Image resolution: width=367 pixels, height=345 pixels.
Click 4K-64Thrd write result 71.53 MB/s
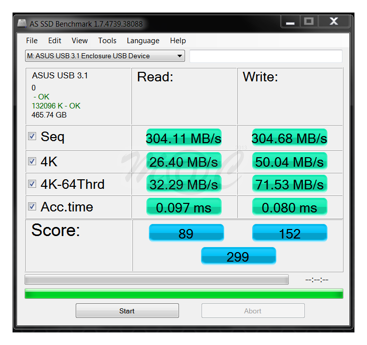pos(289,184)
